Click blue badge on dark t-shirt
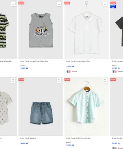Image resolution: width=123 pixels, height=149 pixels. coord(113,7)
